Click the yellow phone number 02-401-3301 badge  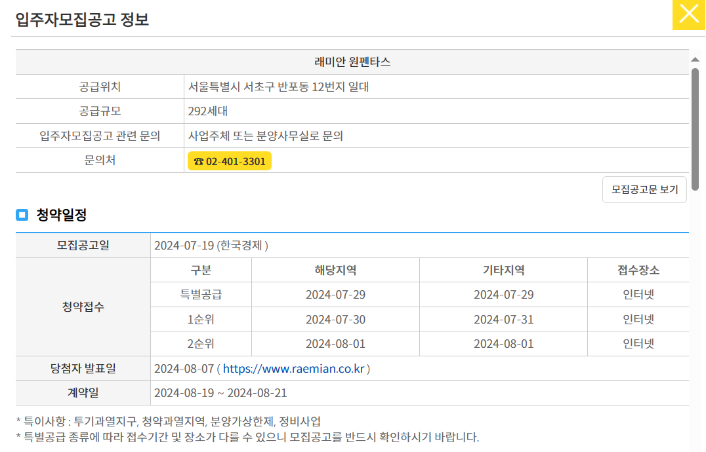[x=230, y=160]
